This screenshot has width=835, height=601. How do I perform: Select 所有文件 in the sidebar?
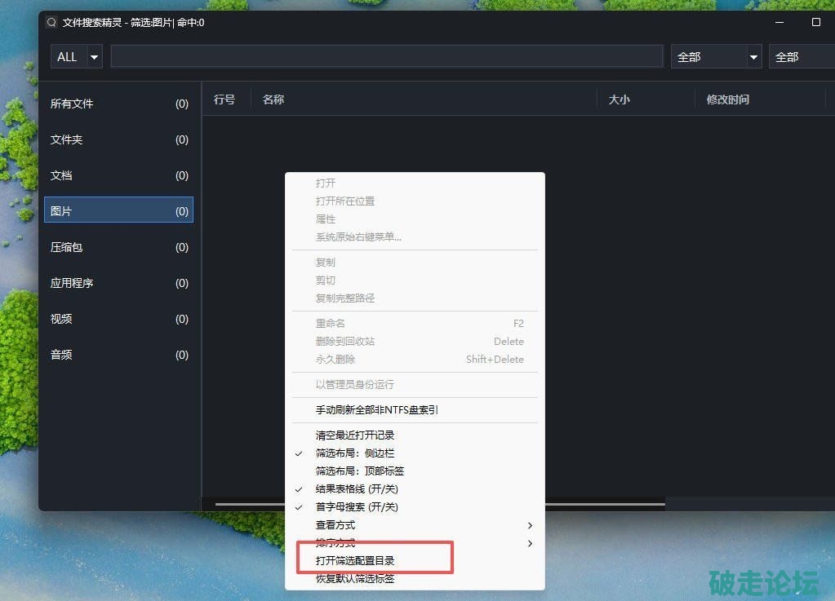(118, 104)
